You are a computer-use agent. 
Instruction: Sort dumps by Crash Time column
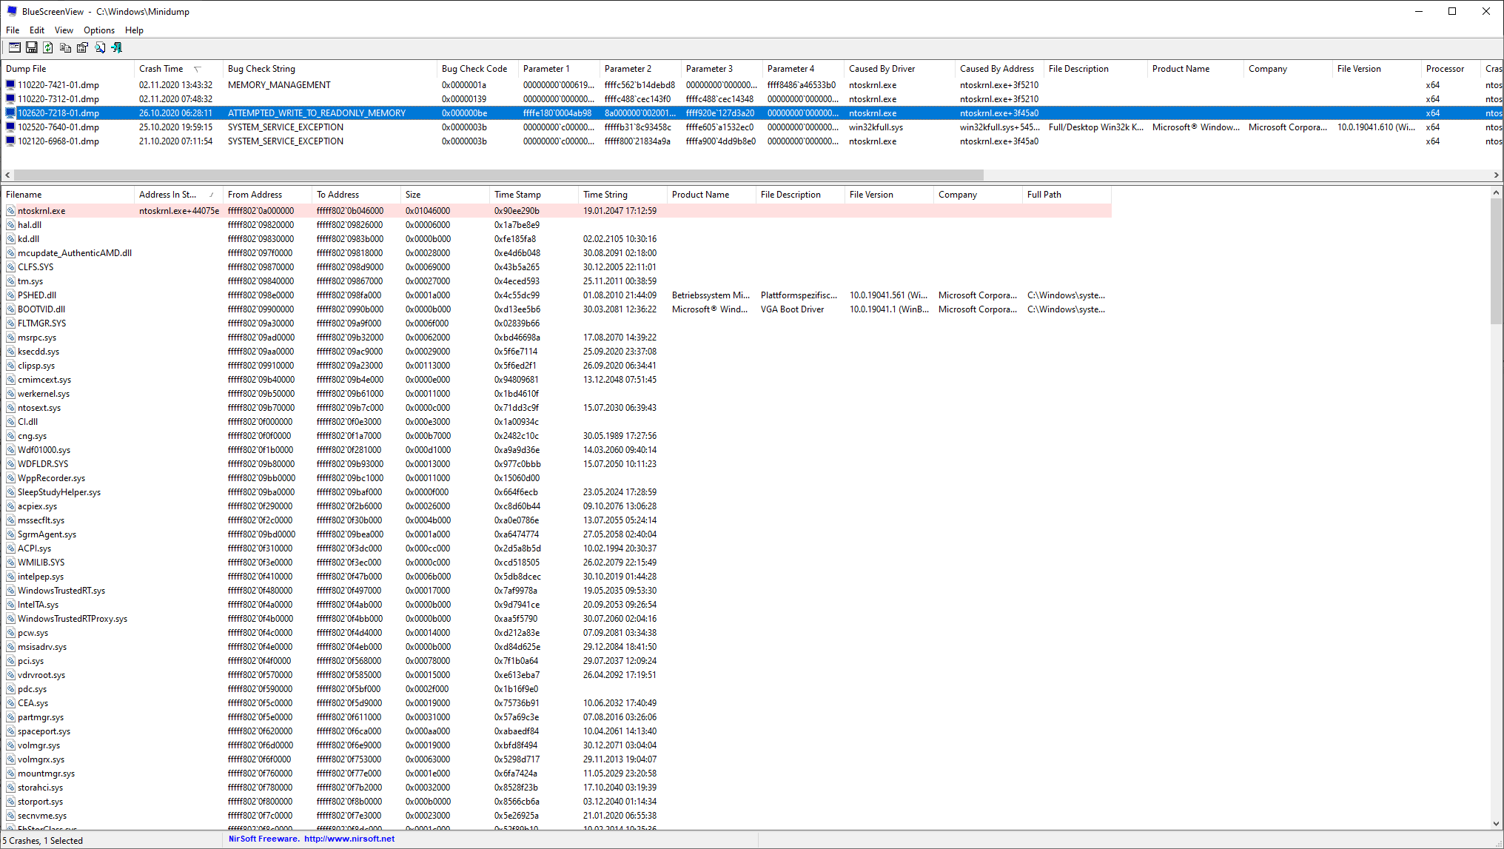(x=161, y=69)
